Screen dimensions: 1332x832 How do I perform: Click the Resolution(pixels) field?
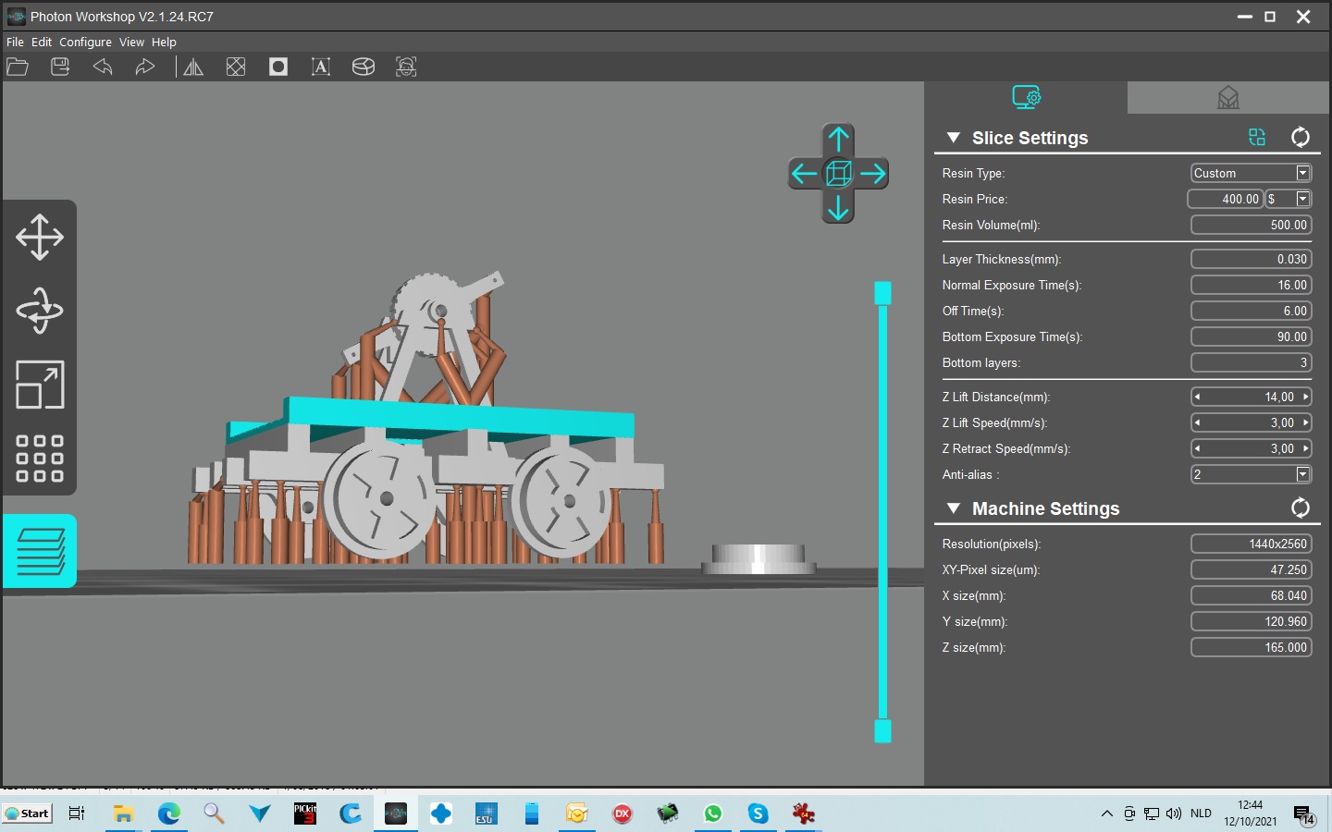point(1251,544)
